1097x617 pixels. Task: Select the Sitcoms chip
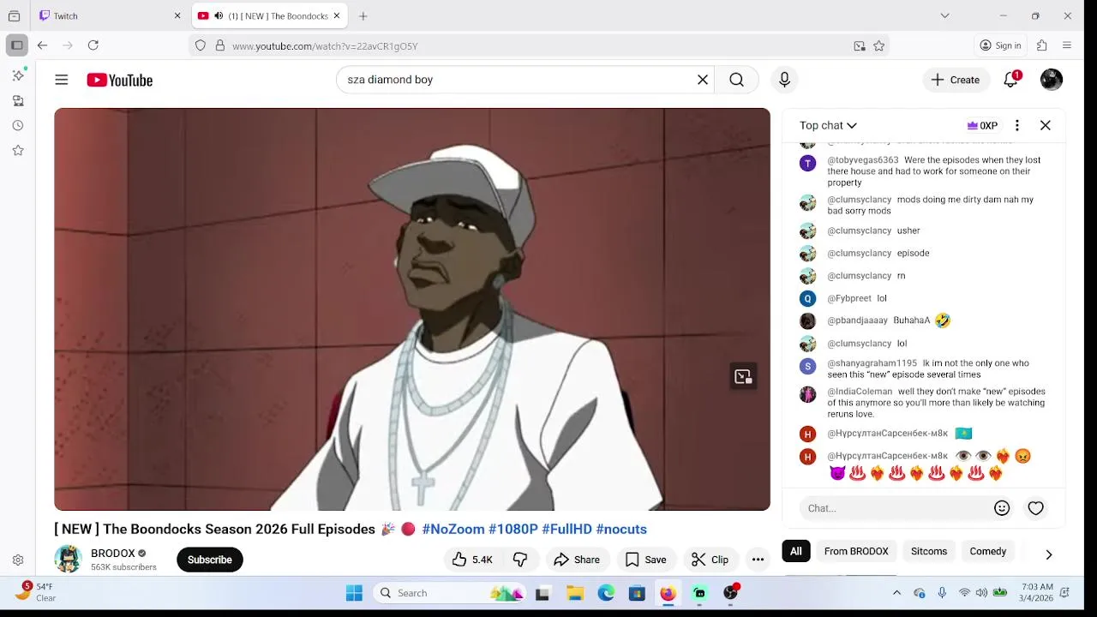point(929,551)
